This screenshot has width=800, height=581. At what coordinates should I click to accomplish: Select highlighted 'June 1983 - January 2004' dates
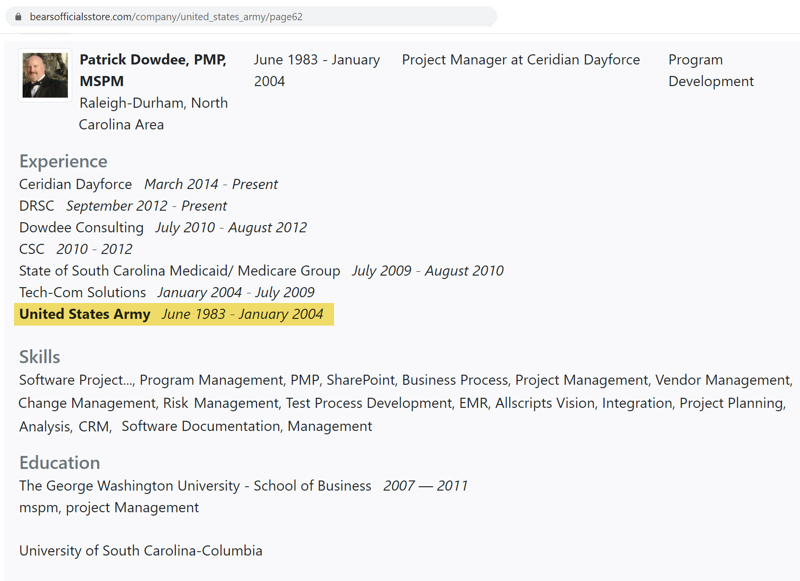pyautogui.click(x=243, y=314)
